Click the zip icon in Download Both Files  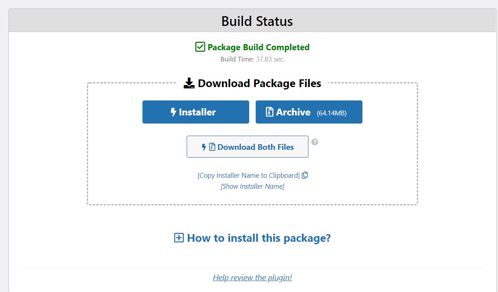pyautogui.click(x=212, y=147)
